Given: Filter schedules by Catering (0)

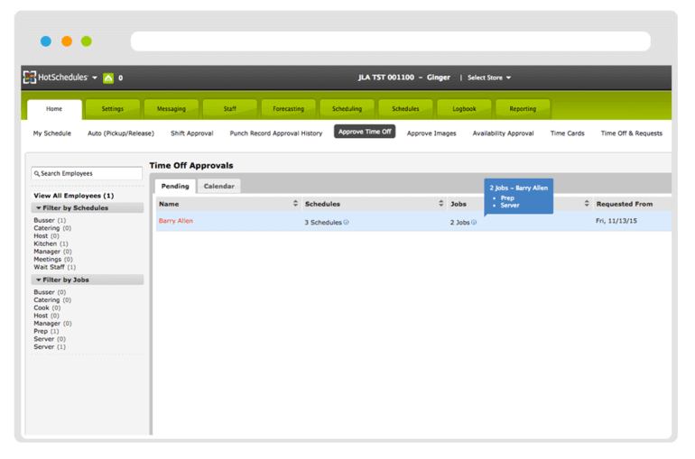Looking at the screenshot, I should pyautogui.click(x=52, y=228).
